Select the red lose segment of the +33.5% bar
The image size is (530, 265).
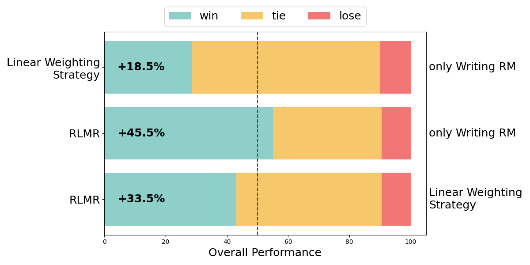point(396,199)
